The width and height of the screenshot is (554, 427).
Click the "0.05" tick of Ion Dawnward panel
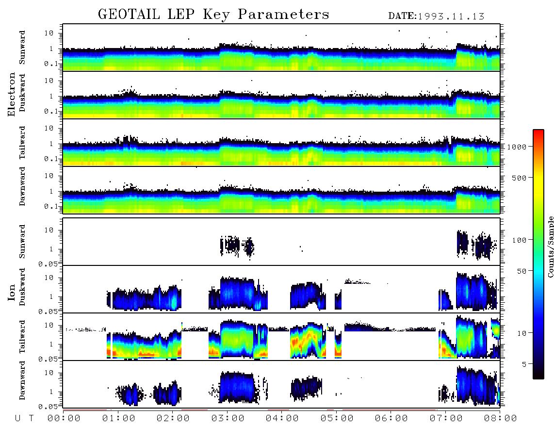click(48, 407)
